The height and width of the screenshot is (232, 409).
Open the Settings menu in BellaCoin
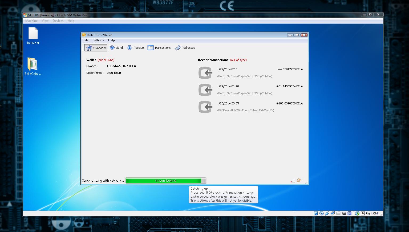98,40
